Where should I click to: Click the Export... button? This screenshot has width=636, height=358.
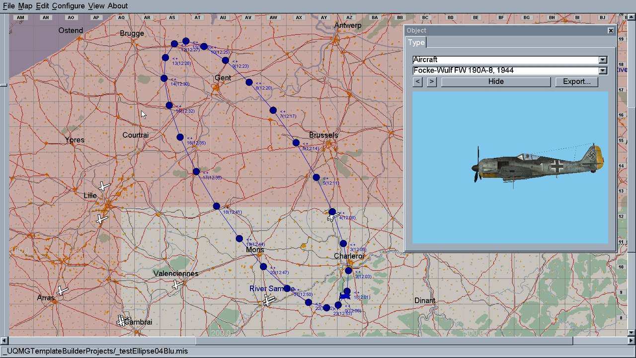coord(577,82)
